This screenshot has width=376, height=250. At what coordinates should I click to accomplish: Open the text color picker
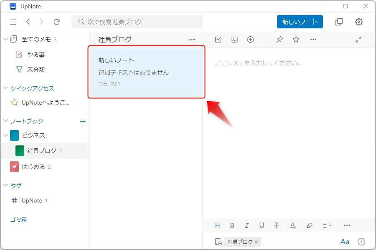coord(292,225)
